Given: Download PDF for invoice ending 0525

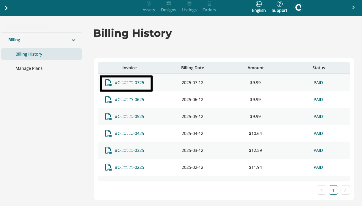Looking at the screenshot, I should point(109,117).
